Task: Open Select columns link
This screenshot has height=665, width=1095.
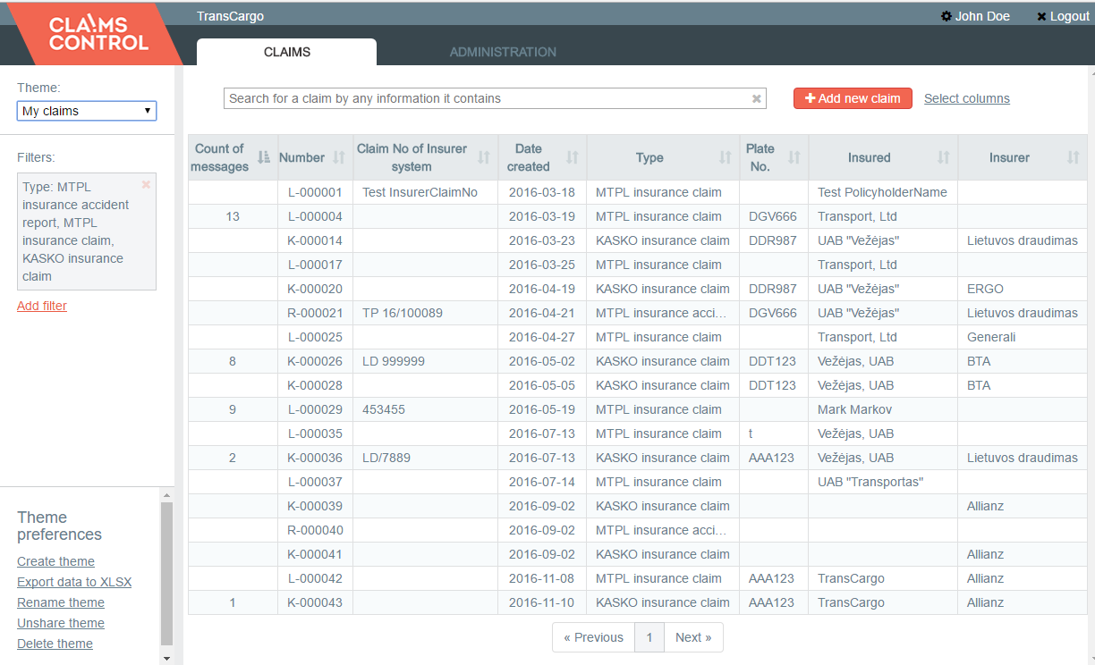Action: click(x=967, y=98)
